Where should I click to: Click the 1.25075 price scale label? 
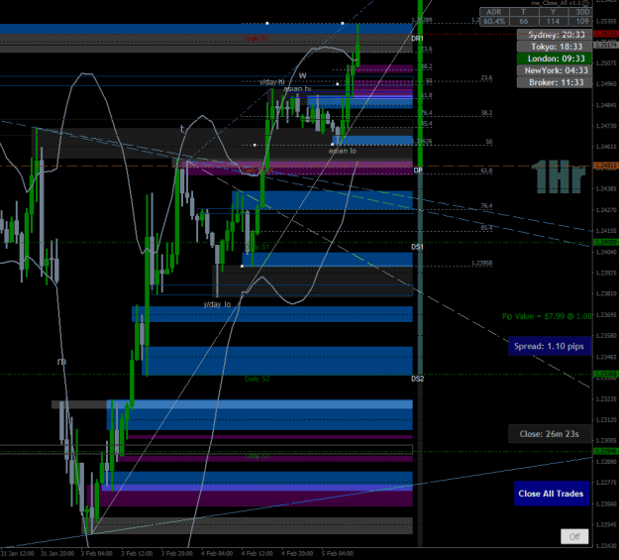[606, 62]
